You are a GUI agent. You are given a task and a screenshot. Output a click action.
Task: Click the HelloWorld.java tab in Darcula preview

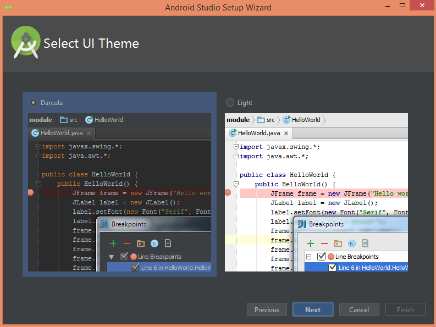[x=62, y=133]
